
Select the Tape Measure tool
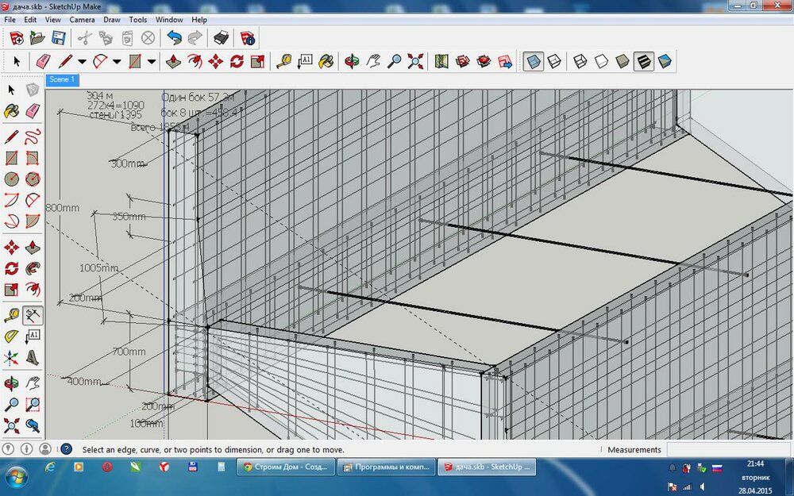(283, 61)
